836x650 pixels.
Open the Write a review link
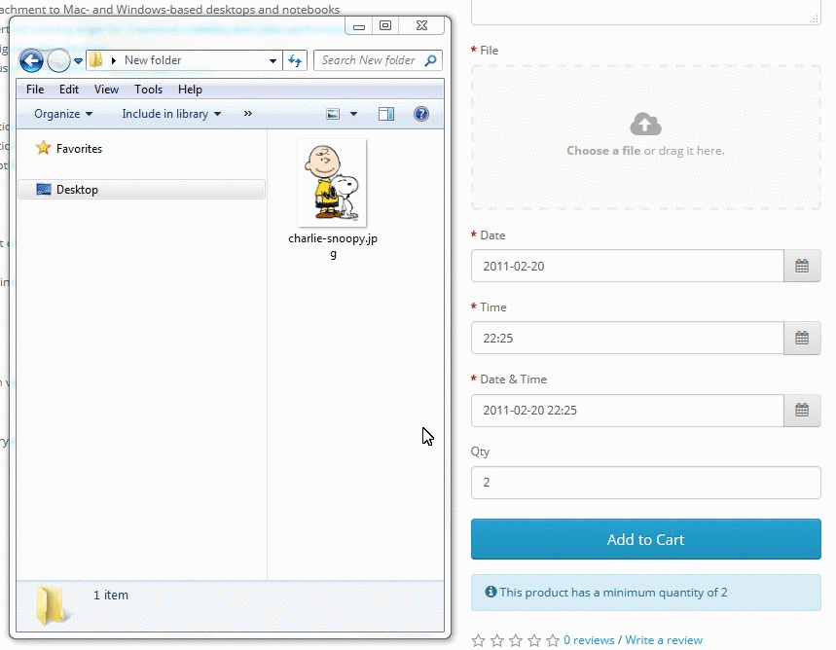coord(664,640)
